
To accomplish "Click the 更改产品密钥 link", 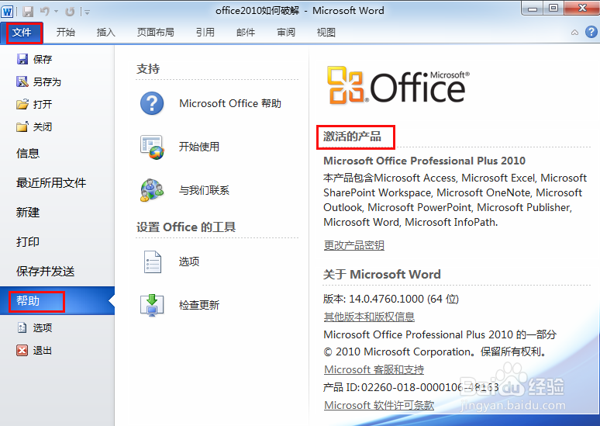I will (x=354, y=245).
